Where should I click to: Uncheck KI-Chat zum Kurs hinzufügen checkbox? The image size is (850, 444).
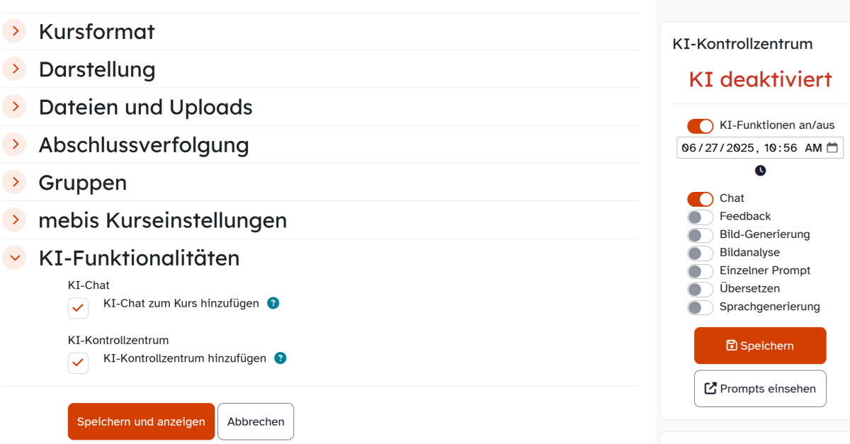(x=79, y=308)
